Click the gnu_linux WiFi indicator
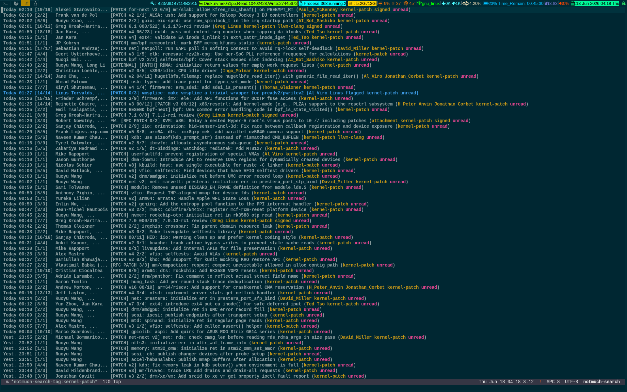The image size is (627, 392). tap(428, 3)
